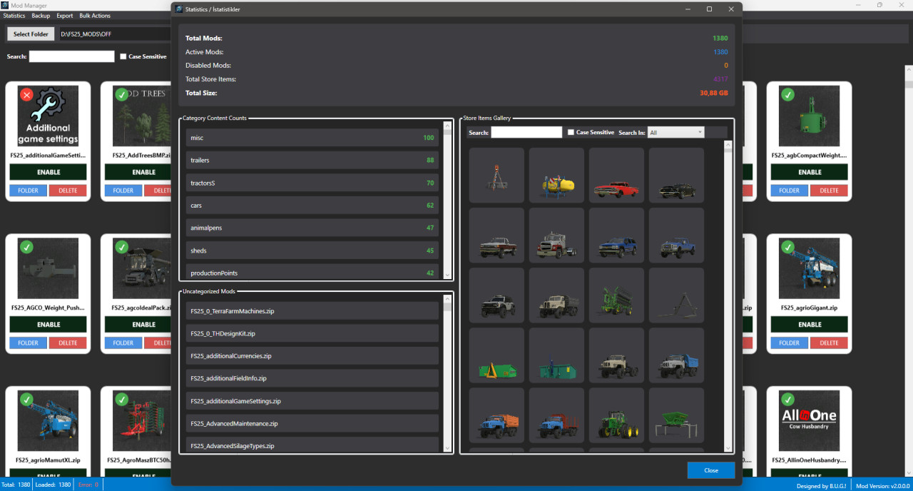913x491 pixels.
Task: Open the yellow tank item in gallery
Action: (556, 176)
